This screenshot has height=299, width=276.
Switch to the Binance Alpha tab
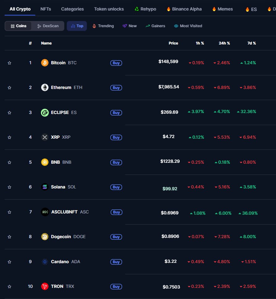point(184,9)
